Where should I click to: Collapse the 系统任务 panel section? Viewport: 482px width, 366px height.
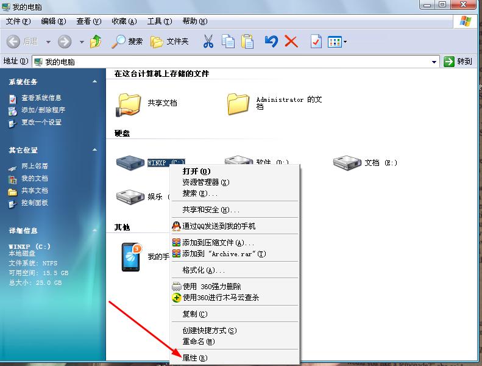point(94,82)
